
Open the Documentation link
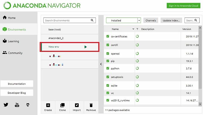[17, 84]
